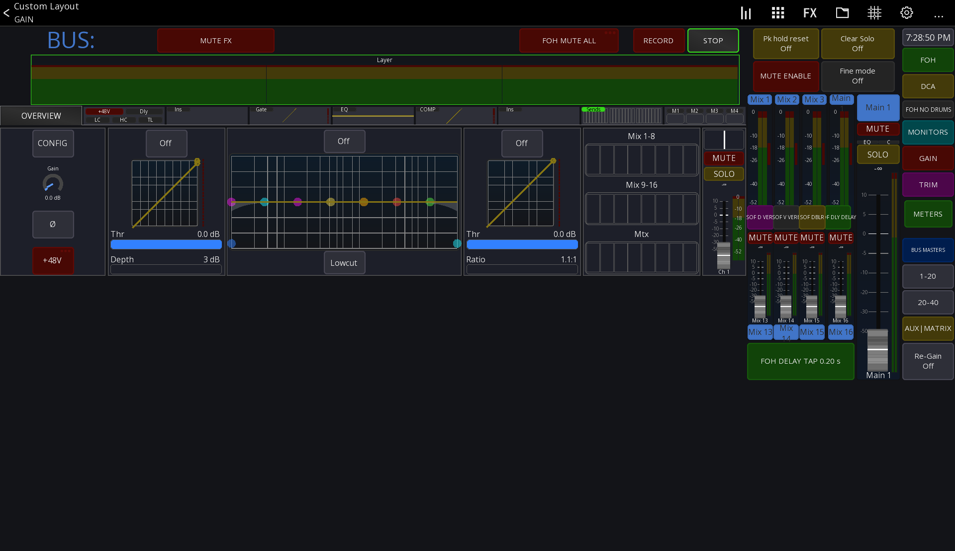Toggle the phase invert Ø button
The image size is (955, 551).
53,224
